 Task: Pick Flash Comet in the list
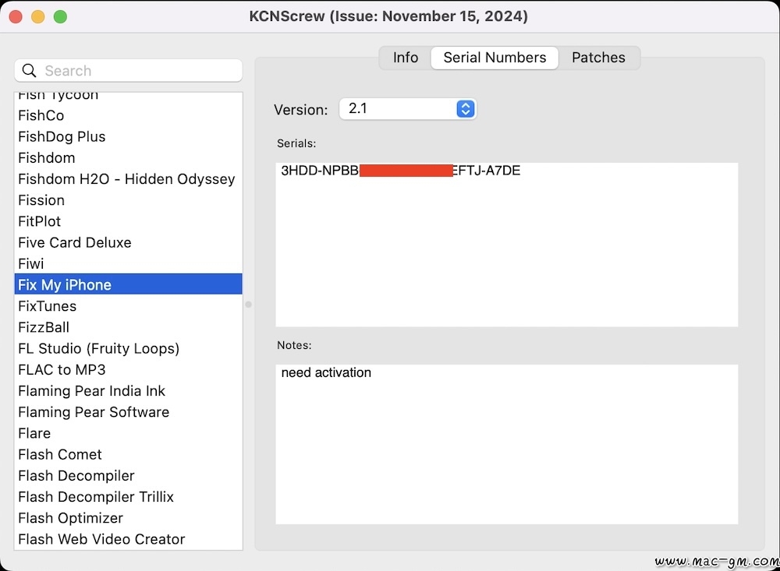(129, 454)
